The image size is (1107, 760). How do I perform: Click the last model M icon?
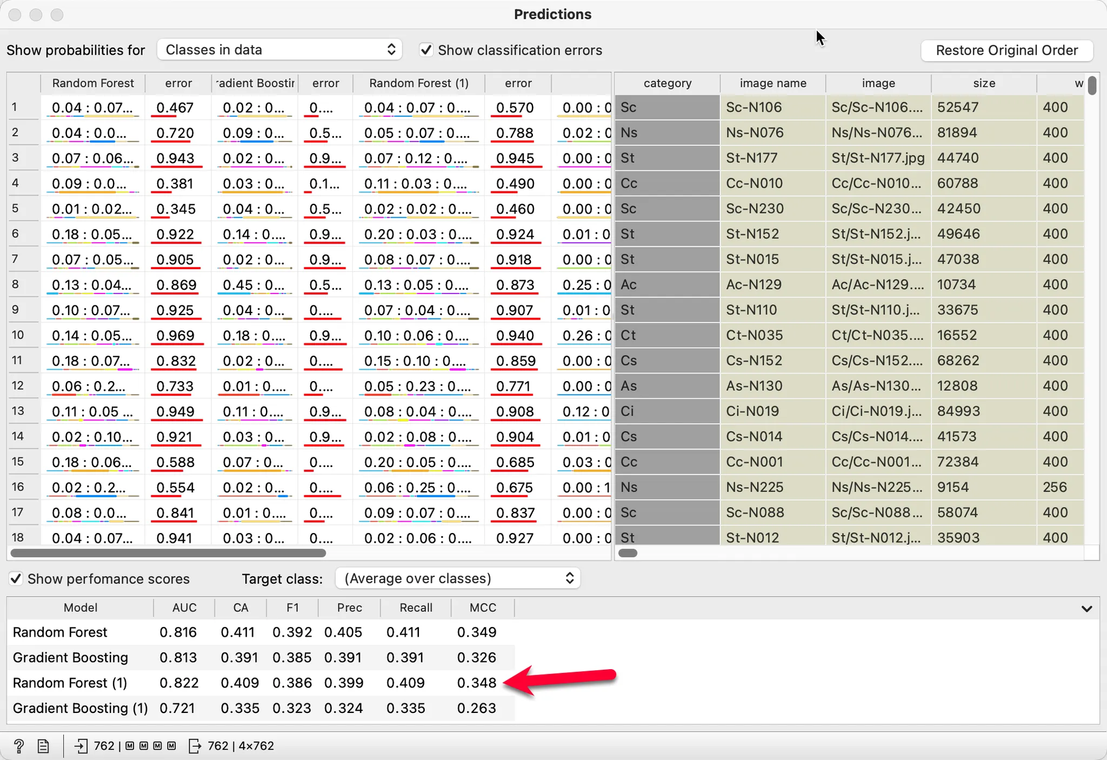pos(171,746)
